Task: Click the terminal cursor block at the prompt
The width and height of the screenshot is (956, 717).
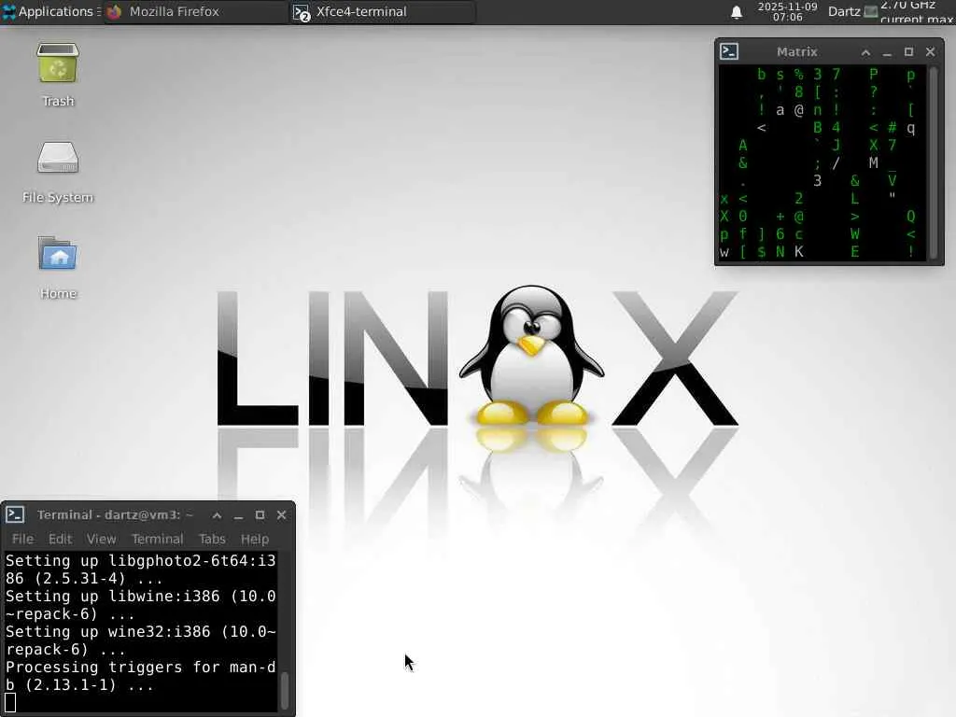Action: click(10, 702)
